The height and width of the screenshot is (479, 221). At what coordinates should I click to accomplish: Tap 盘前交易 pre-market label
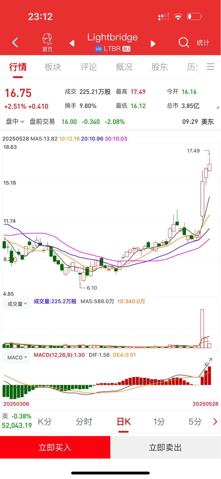coord(42,122)
